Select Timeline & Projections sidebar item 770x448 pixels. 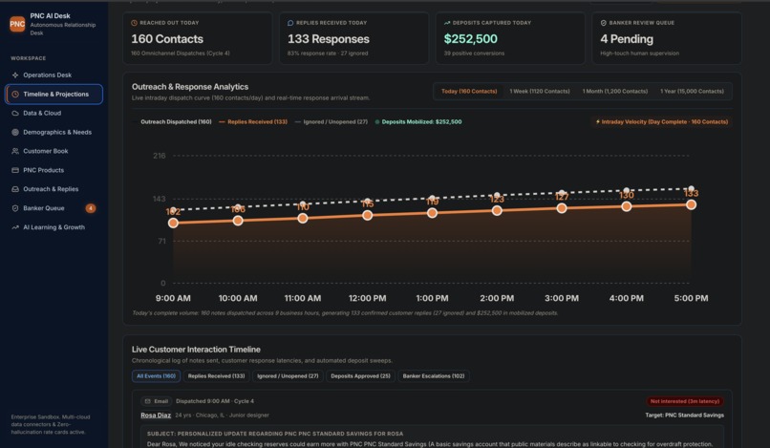pyautogui.click(x=54, y=95)
